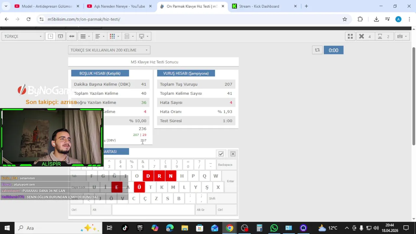416x234 pixels.
Task: Click the compress arrows toolbar icon
Action: coord(72,36)
